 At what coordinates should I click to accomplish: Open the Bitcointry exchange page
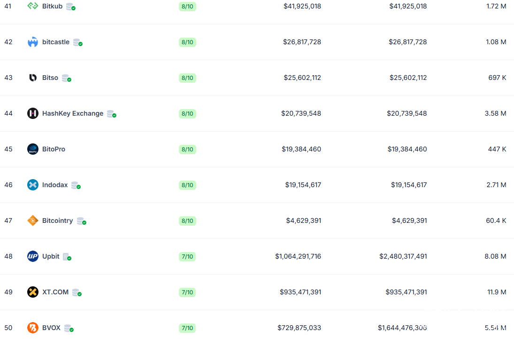point(58,221)
